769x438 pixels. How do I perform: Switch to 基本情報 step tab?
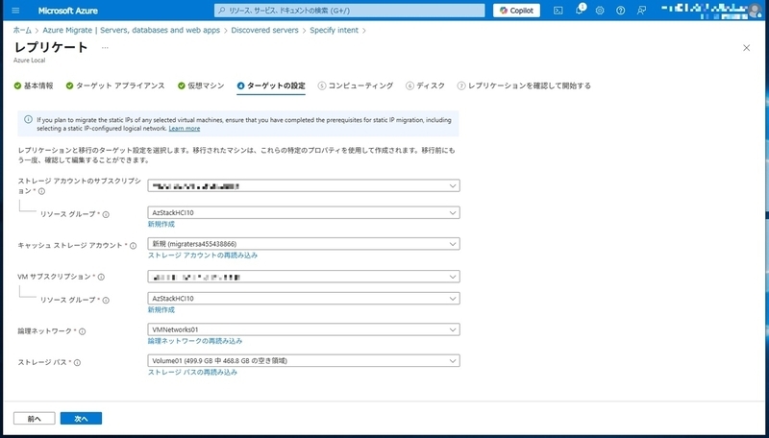coord(34,85)
